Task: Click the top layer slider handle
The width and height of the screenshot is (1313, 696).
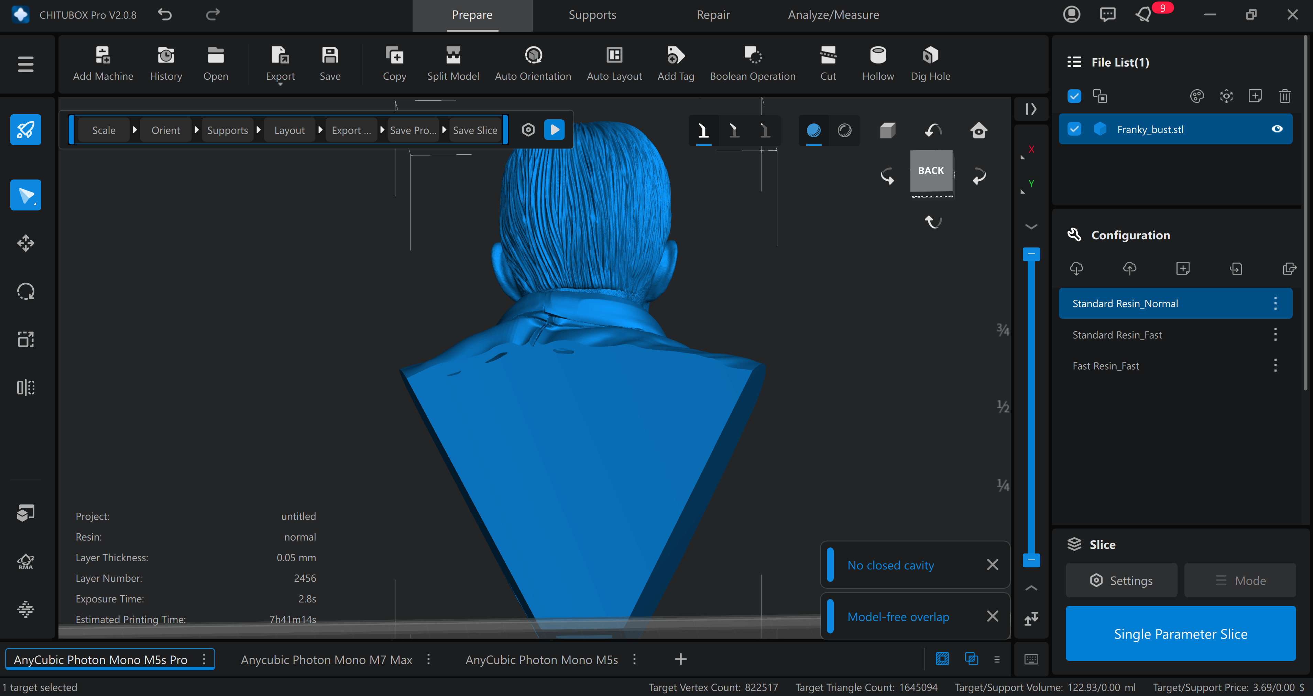Action: tap(1031, 254)
